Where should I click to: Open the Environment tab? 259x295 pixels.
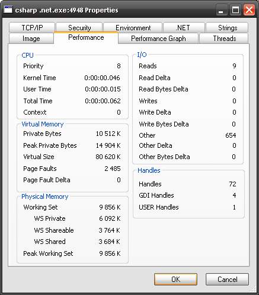[x=133, y=28]
